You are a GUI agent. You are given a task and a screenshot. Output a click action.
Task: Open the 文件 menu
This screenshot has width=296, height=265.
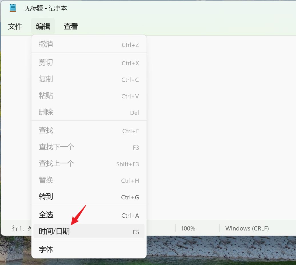pyautogui.click(x=15, y=26)
